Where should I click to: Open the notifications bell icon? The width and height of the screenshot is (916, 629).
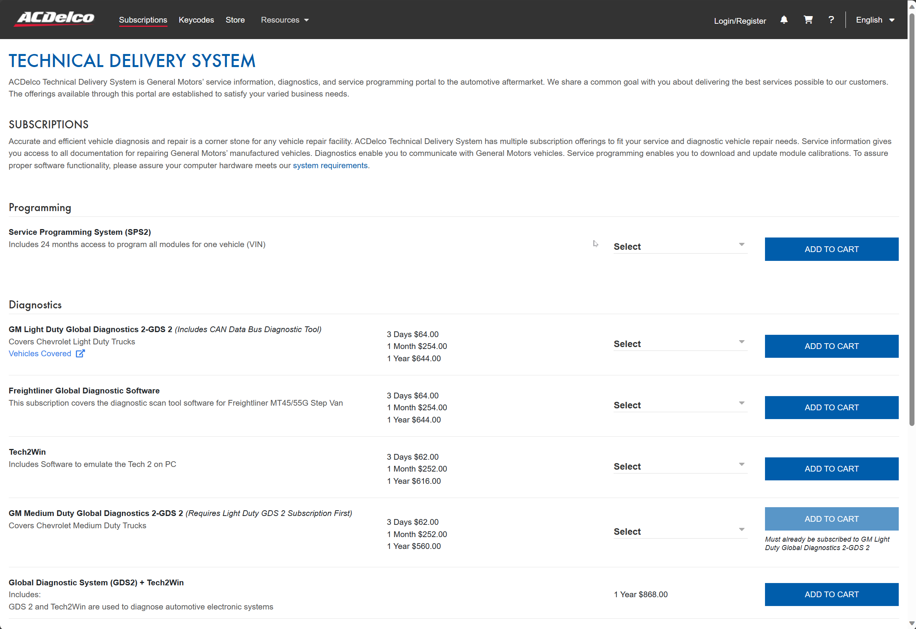point(784,20)
